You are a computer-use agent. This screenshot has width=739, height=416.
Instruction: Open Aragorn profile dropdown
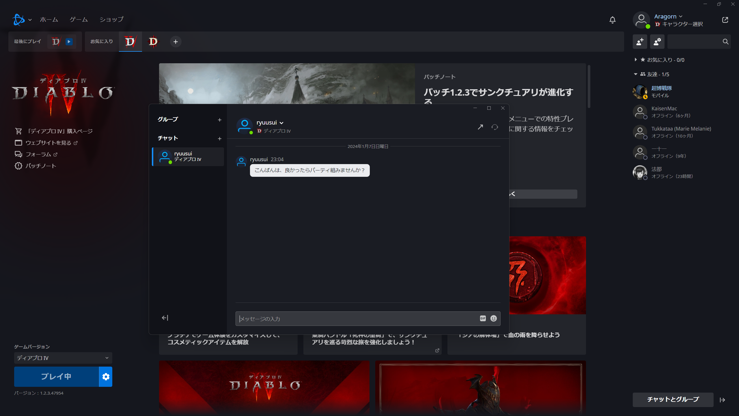668,16
